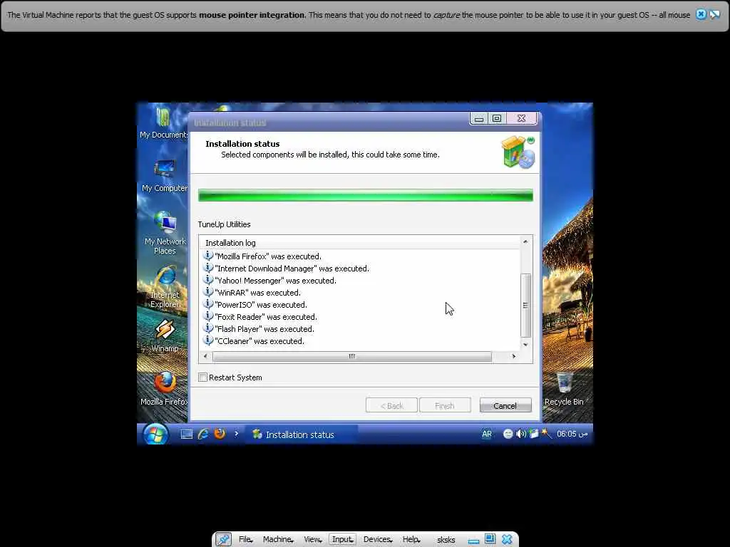Click the log's scroll up arrow
Image resolution: width=730 pixels, height=547 pixels.
coord(525,242)
